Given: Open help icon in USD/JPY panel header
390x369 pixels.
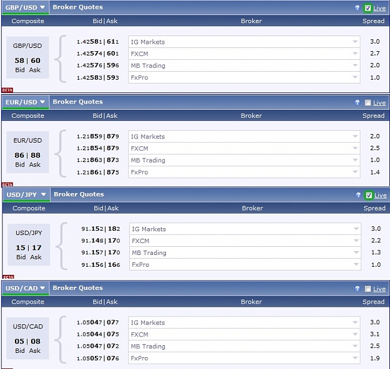Looking at the screenshot, I should click(358, 195).
